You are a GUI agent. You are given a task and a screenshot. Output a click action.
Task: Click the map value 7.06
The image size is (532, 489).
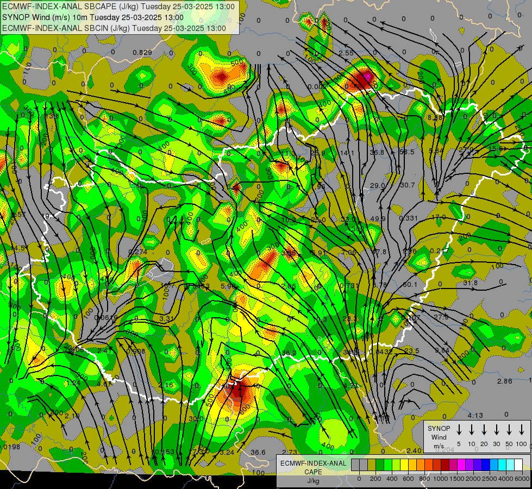point(349,252)
